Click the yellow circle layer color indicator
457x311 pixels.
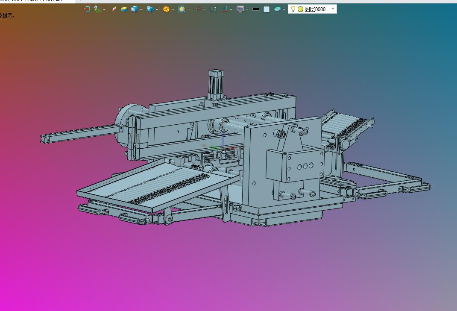click(301, 9)
